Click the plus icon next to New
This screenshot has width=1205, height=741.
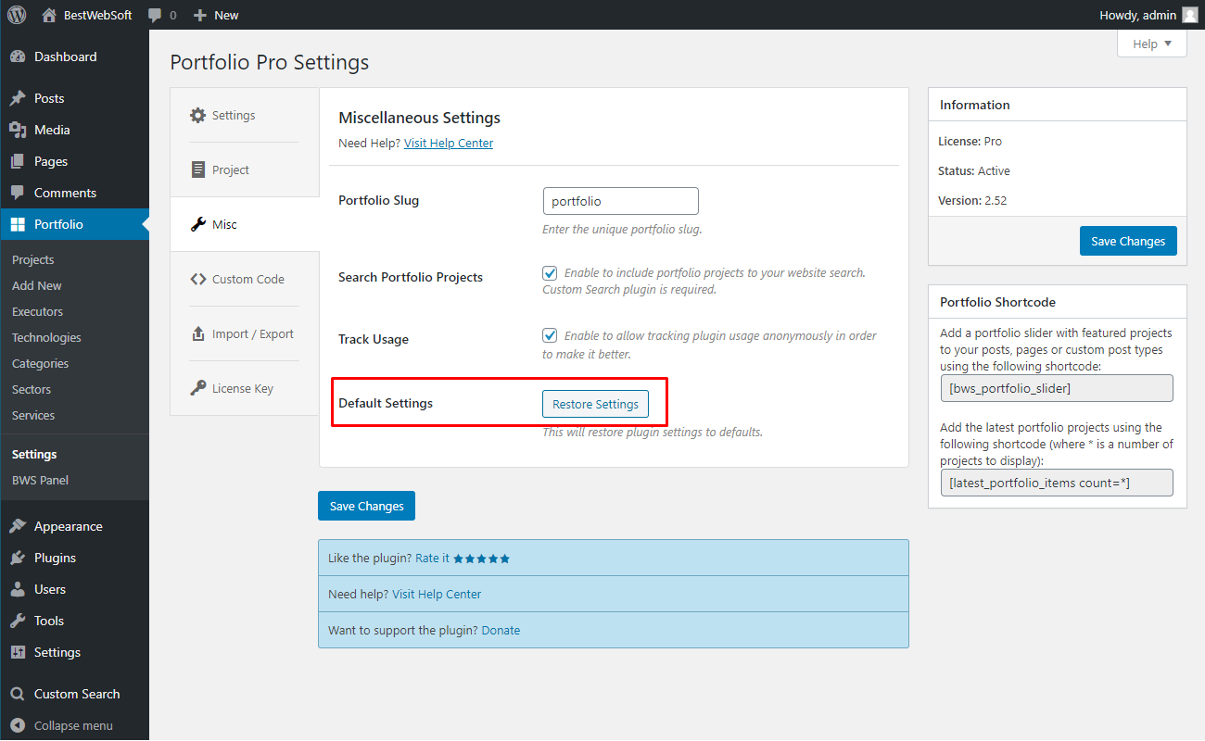(x=199, y=15)
